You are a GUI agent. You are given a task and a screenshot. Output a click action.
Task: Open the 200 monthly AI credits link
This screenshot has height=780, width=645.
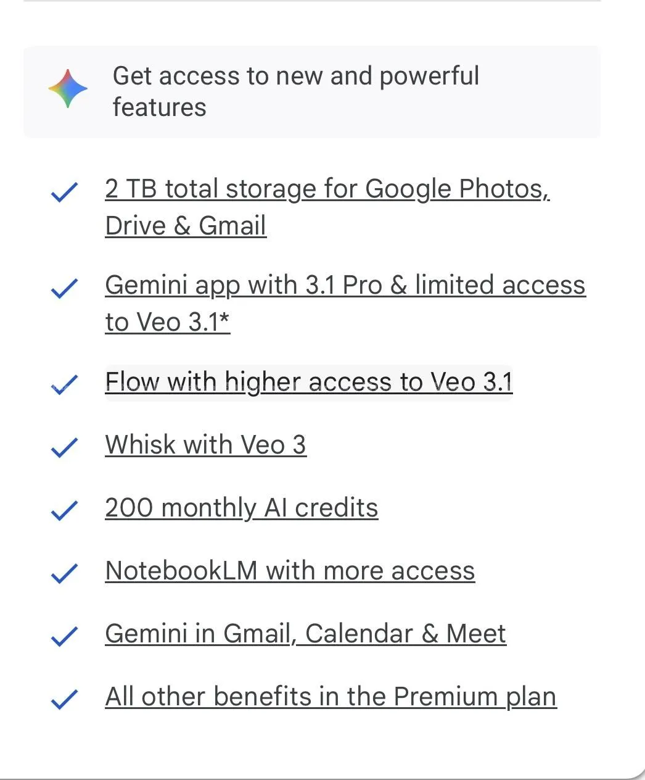(x=241, y=508)
